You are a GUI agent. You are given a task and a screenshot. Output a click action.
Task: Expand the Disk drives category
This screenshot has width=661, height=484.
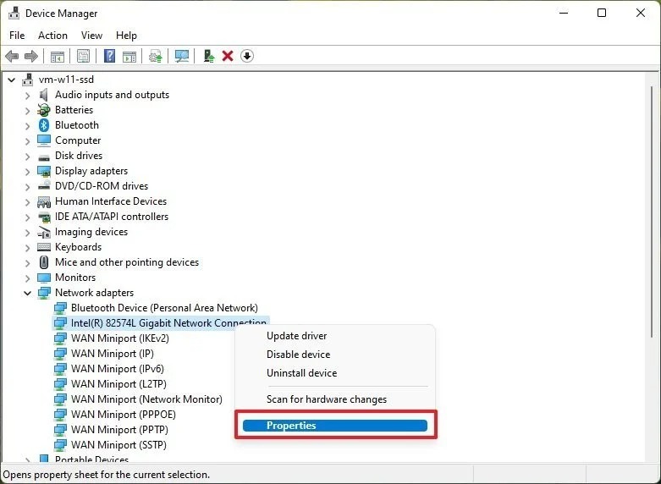27,156
